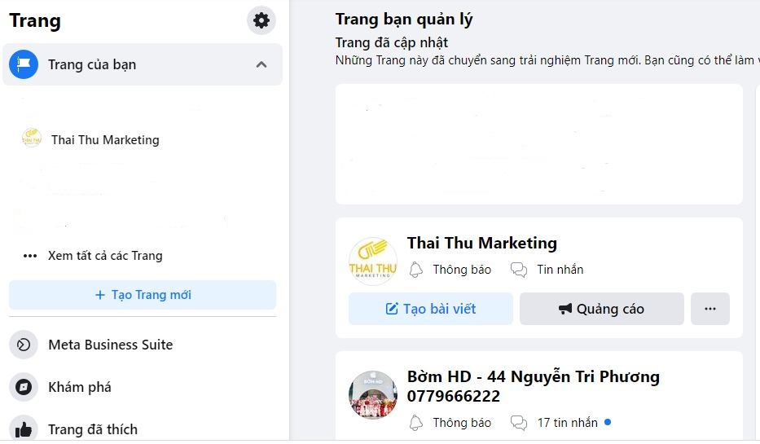Open the Khám phá menu item
The height and width of the screenshot is (444, 760).
point(80,387)
